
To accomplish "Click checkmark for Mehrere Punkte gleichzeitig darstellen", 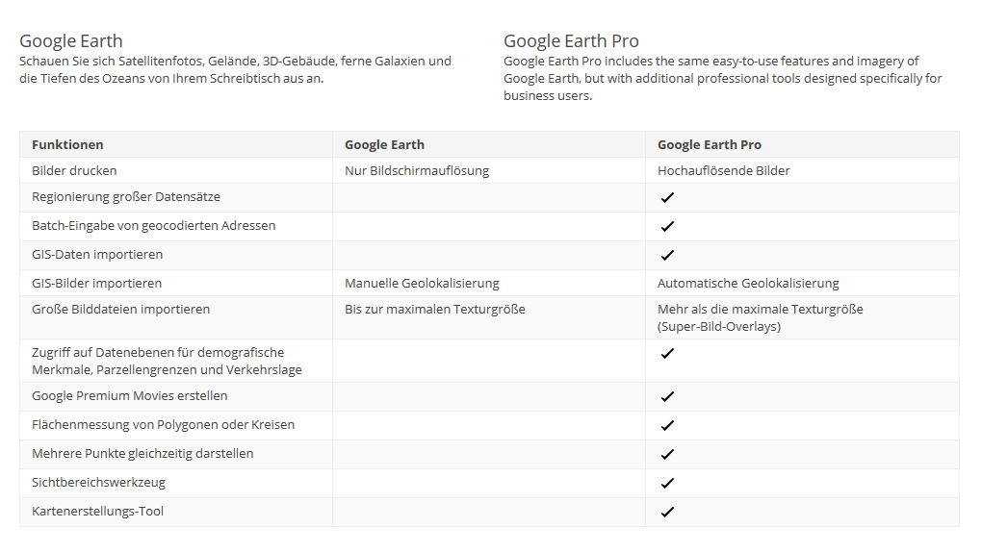I will [x=667, y=454].
